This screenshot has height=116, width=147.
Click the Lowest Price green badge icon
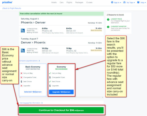coord(108,19)
